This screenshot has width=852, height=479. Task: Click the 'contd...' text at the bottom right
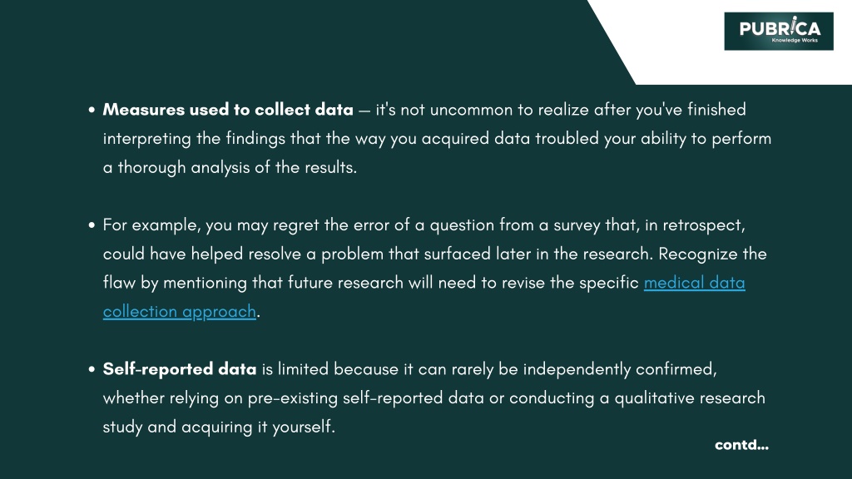[x=741, y=445]
